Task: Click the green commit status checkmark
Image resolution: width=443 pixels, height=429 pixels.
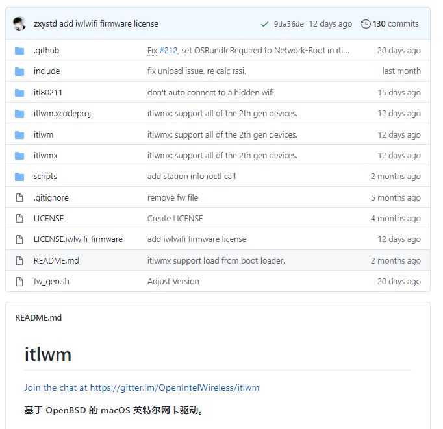Action: (x=264, y=24)
